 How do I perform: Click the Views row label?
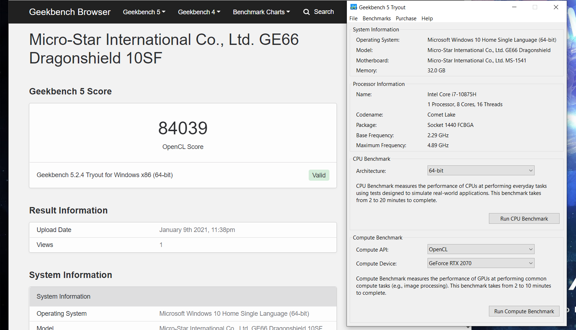click(45, 245)
